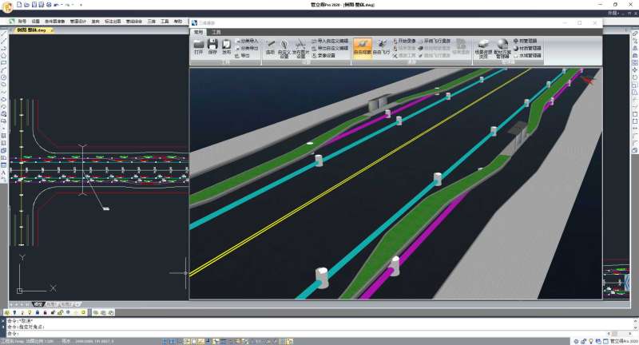This screenshot has width=639, height=345.
Task: Open the 配对方案管理器 manager icon
Action: coord(502,48)
